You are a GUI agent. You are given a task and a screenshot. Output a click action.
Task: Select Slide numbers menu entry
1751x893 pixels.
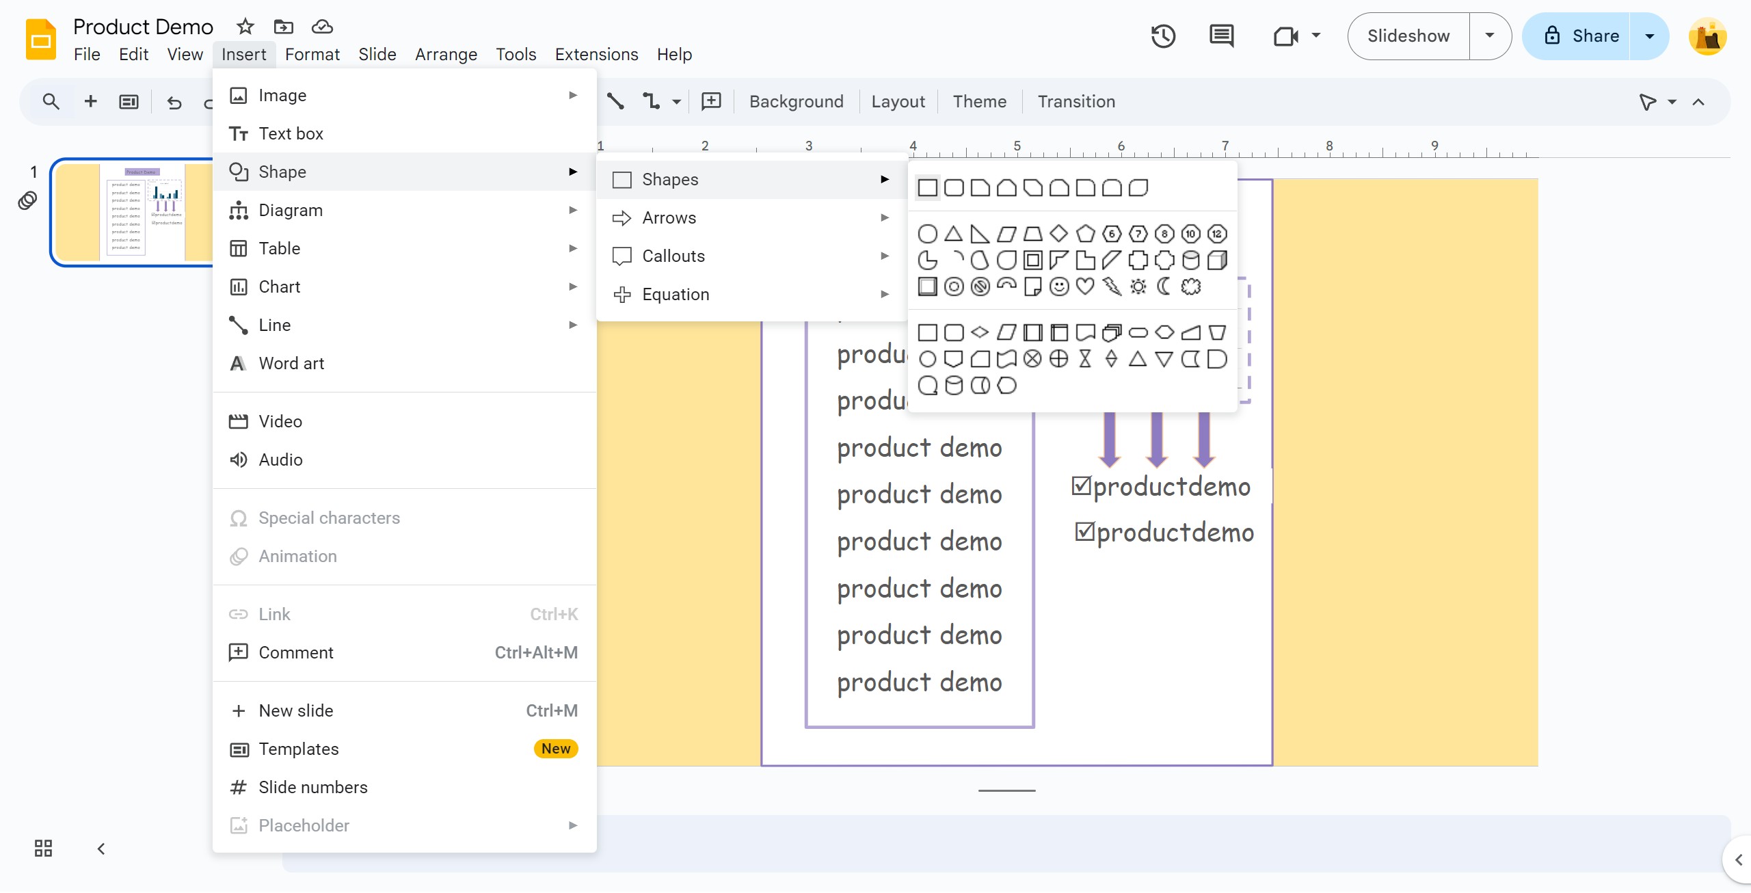404,787
